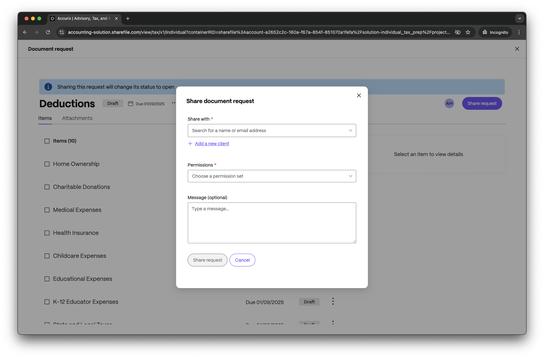This screenshot has height=358, width=544.
Task: Check the Childcare Expenses checkbox
Action: click(47, 256)
